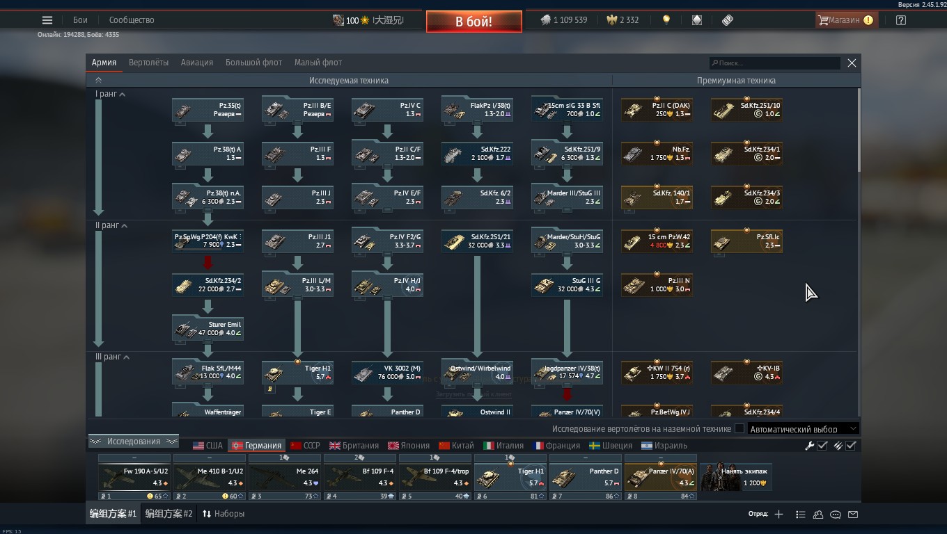Screen dimensions: 947x534
Task: Open the hamburger main menu
Action: [x=47, y=20]
